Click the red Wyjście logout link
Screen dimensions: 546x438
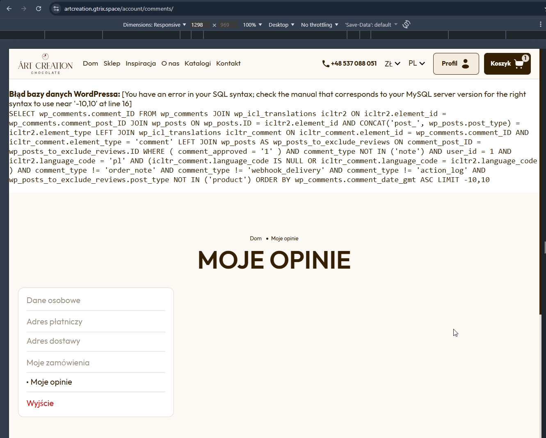coord(40,403)
